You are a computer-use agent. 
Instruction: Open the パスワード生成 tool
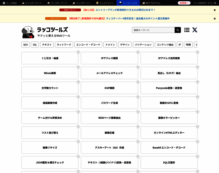109,103
